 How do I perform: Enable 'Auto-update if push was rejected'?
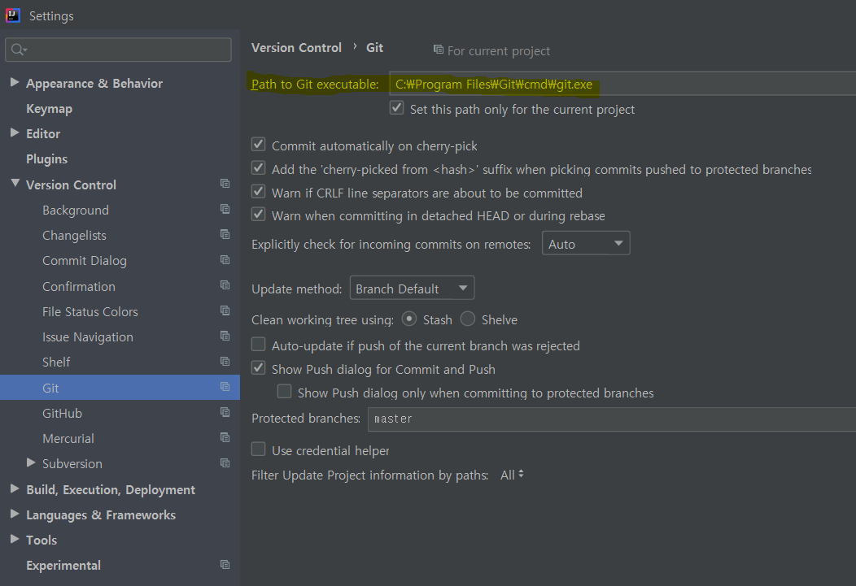[258, 345]
